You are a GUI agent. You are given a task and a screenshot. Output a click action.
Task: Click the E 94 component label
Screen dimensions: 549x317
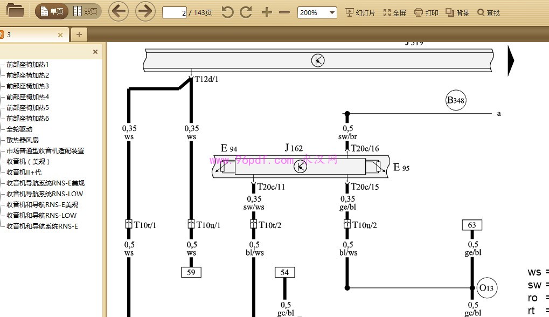coord(229,148)
